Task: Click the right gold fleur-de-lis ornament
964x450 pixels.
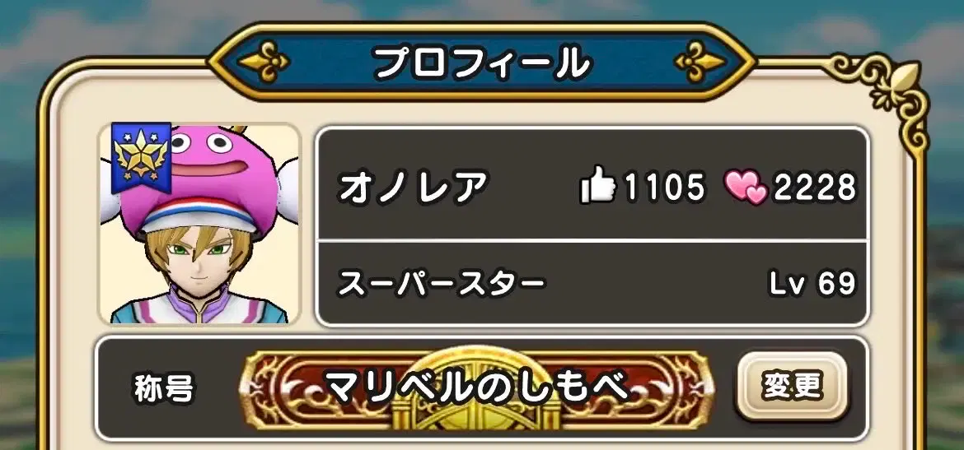Action: 700,62
